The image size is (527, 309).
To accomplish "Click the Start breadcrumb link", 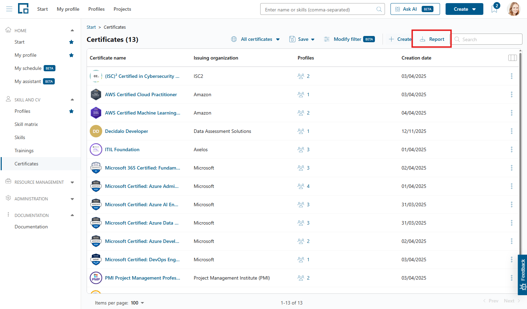I will [x=91, y=27].
